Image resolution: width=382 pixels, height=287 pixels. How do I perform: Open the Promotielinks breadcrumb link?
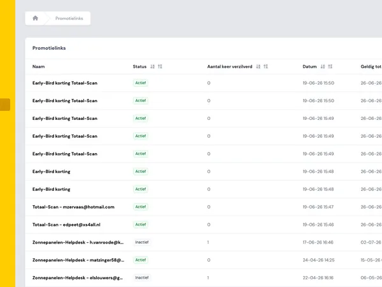(x=69, y=18)
